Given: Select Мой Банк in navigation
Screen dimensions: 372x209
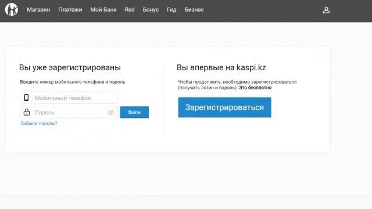Looking at the screenshot, I should click(103, 10).
